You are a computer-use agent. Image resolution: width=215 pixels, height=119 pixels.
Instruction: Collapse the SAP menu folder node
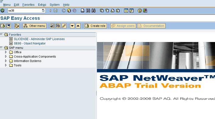[1, 47]
